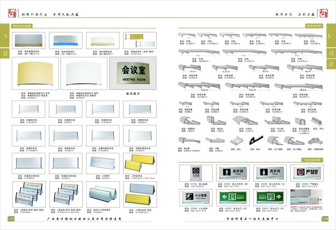Click the women's Toilet sign D2603
Image resolution: width=336 pixels, height=230 pixels.
(x=267, y=173)
